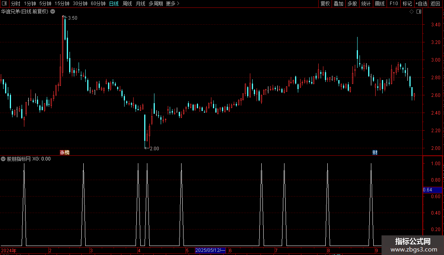Expand the 更多 periods menu
The image size is (444, 255).
[x=172, y=4]
